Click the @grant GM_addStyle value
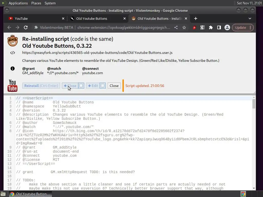The width and height of the screenshot is (263, 197). pos(33,73)
